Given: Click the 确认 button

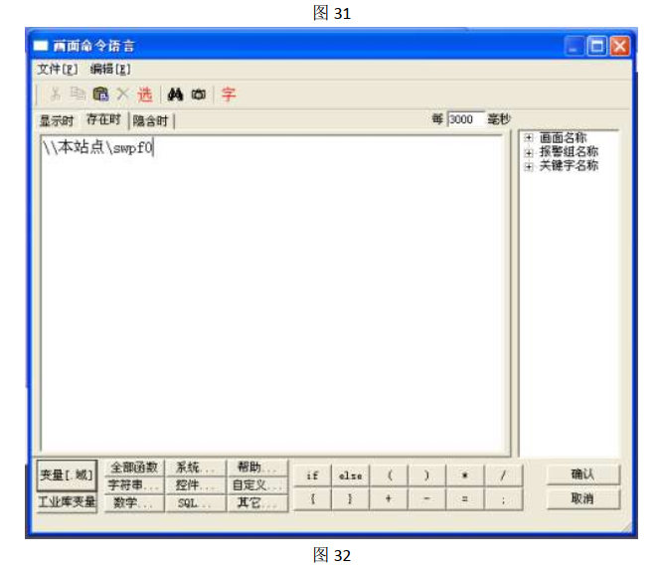Looking at the screenshot, I should point(582,475).
